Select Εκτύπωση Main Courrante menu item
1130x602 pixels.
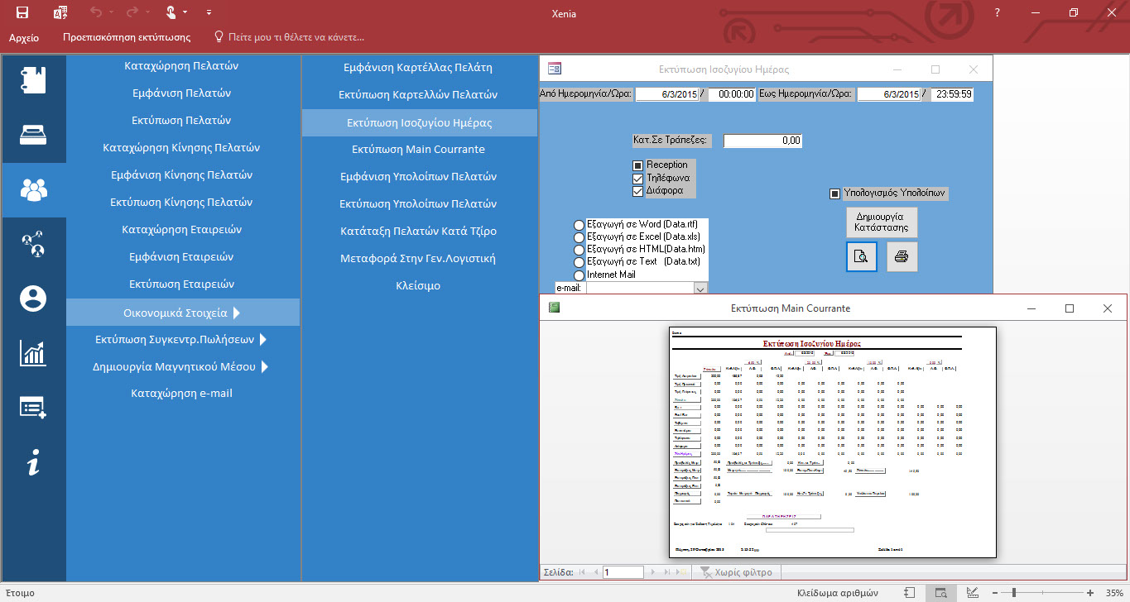point(418,149)
